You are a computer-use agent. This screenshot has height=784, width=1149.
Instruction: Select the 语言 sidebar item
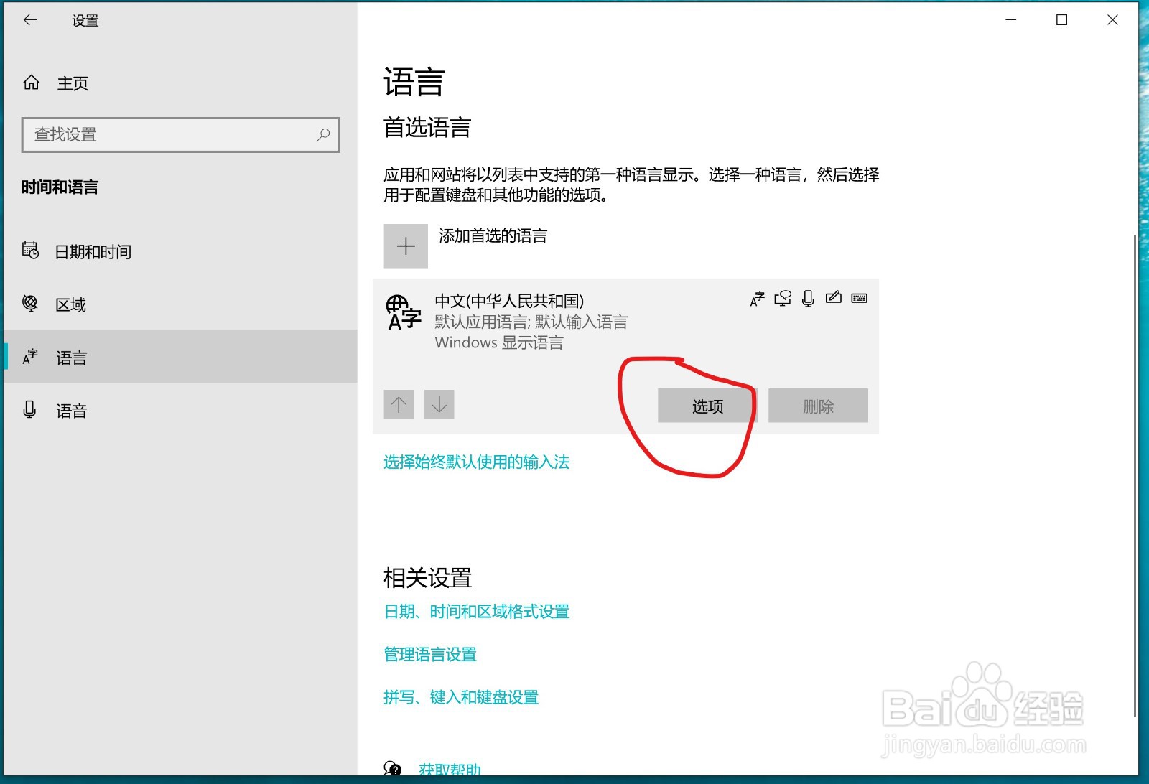(x=180, y=358)
